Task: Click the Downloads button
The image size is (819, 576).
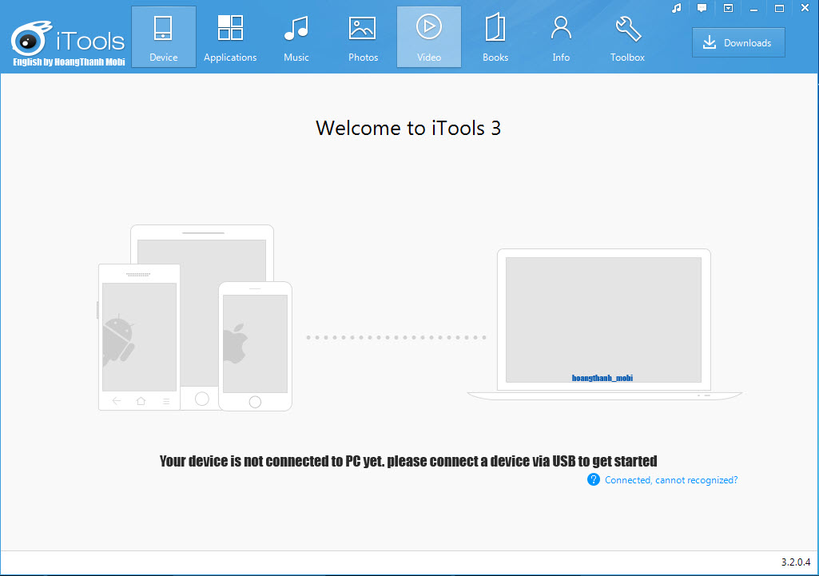Action: [x=738, y=43]
